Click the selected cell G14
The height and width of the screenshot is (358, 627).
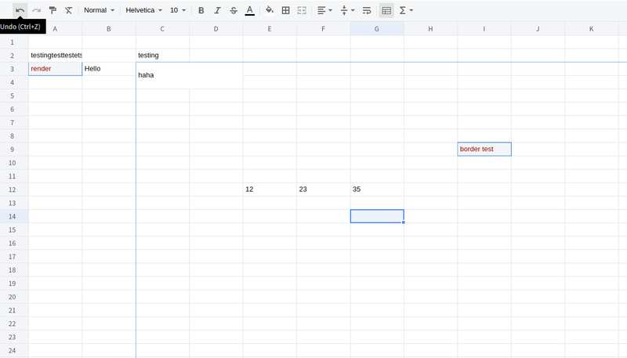click(x=377, y=216)
